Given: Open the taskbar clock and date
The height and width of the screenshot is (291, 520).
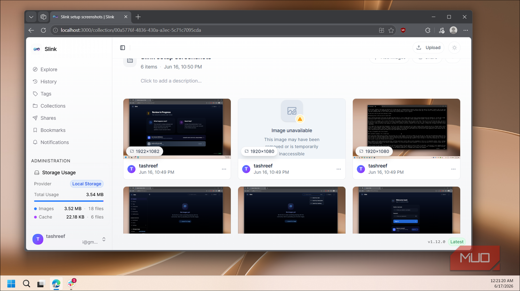Looking at the screenshot, I should pos(501,283).
